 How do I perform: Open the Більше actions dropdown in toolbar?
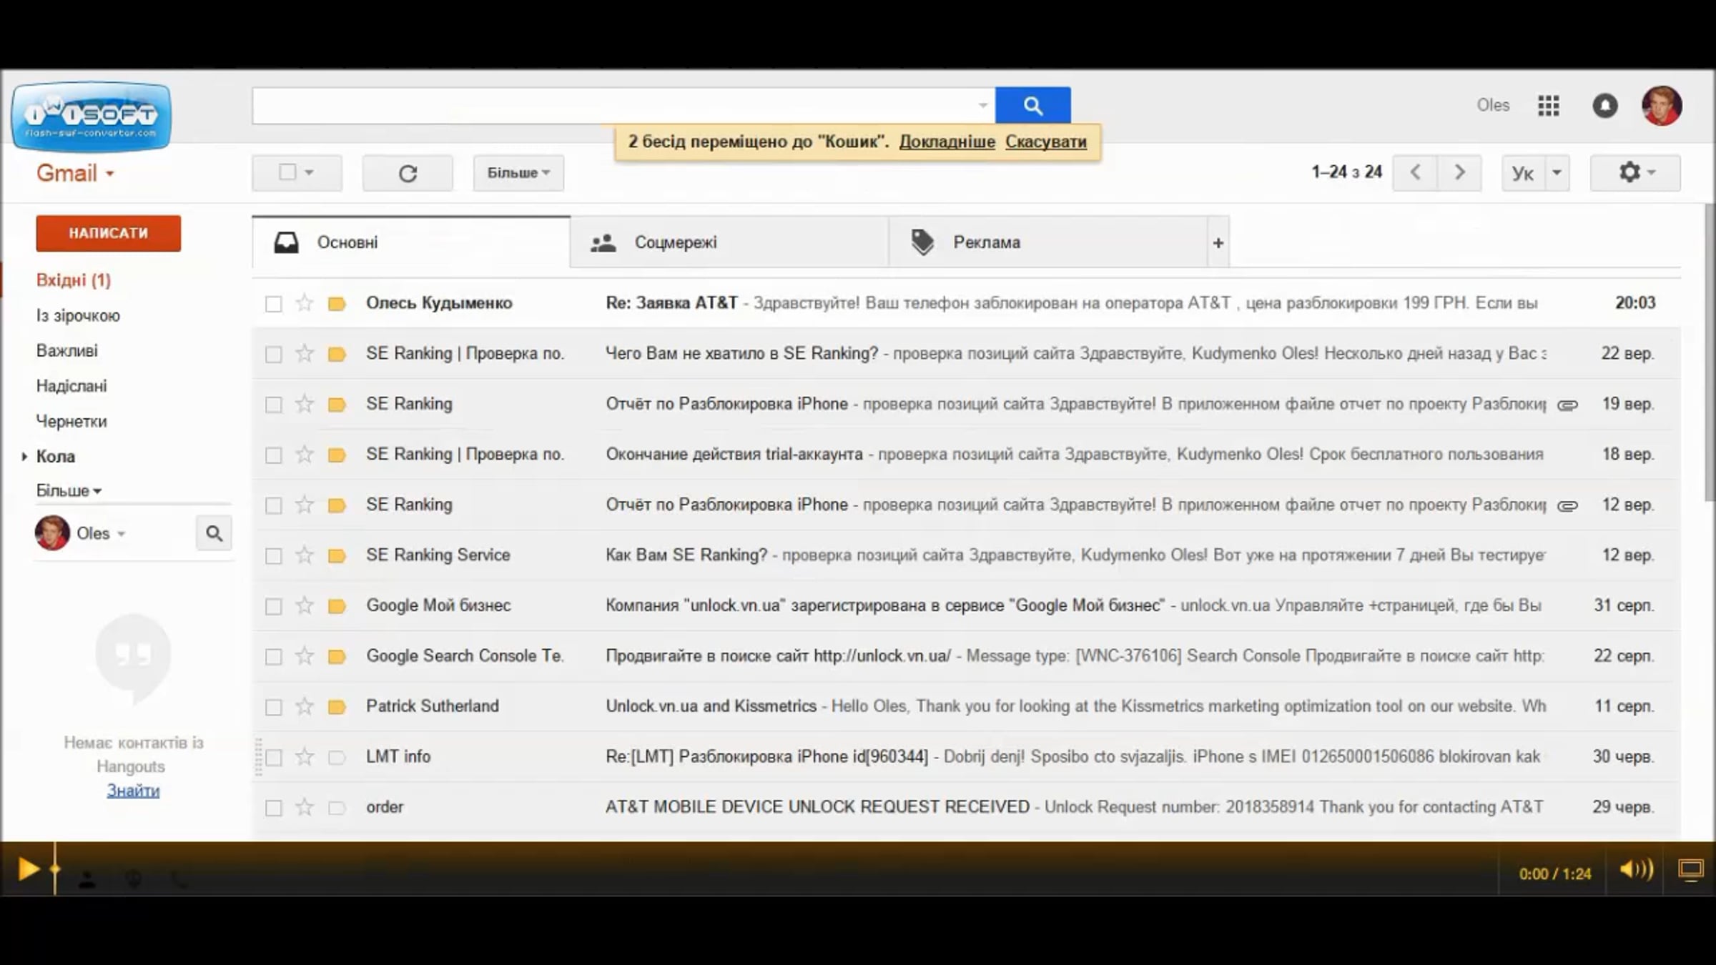[x=518, y=173]
